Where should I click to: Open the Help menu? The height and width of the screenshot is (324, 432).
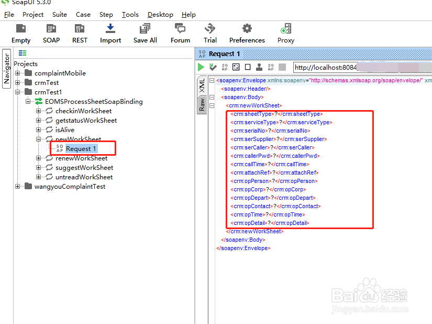pos(189,15)
